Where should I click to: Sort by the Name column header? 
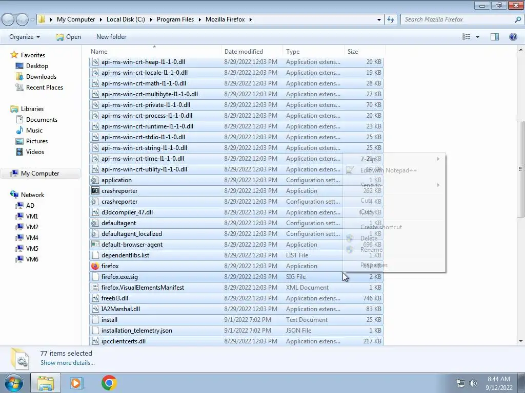point(155,52)
